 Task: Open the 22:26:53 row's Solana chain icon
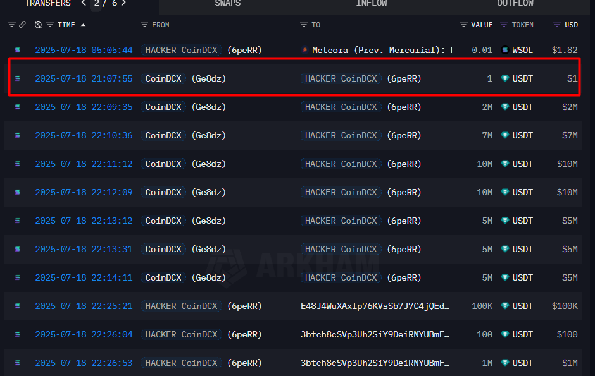pos(18,362)
